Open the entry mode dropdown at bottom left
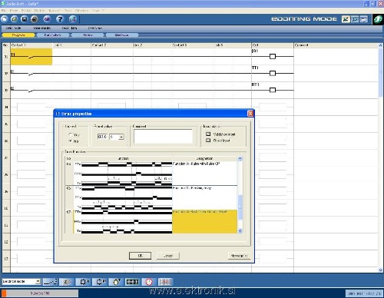384x298 pixels. (38, 282)
